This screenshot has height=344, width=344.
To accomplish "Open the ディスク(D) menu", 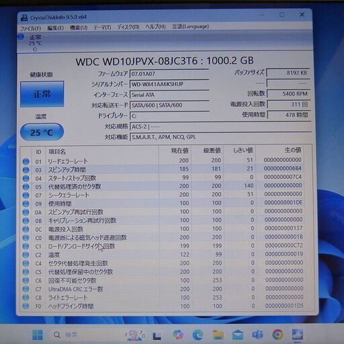I will 128,27.
